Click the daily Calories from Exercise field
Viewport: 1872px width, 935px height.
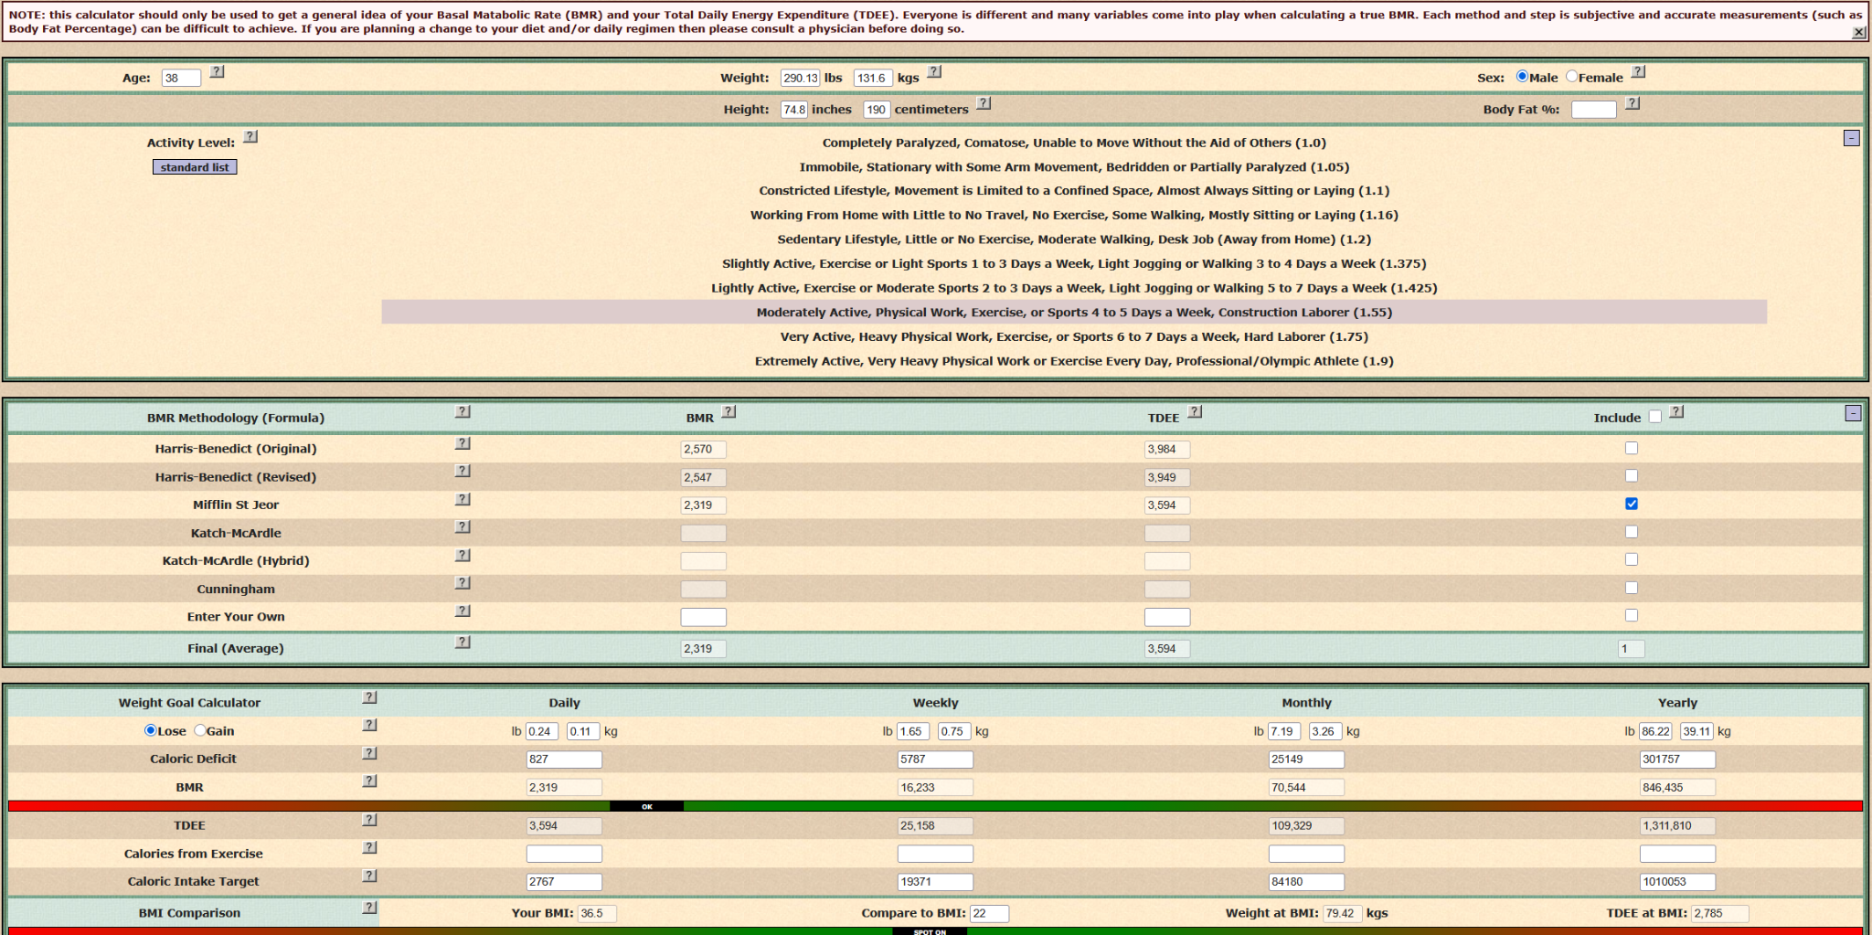coord(564,854)
